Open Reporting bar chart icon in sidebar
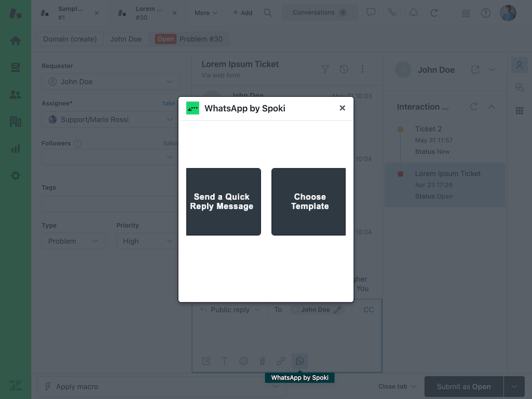532x399 pixels. 16,149
